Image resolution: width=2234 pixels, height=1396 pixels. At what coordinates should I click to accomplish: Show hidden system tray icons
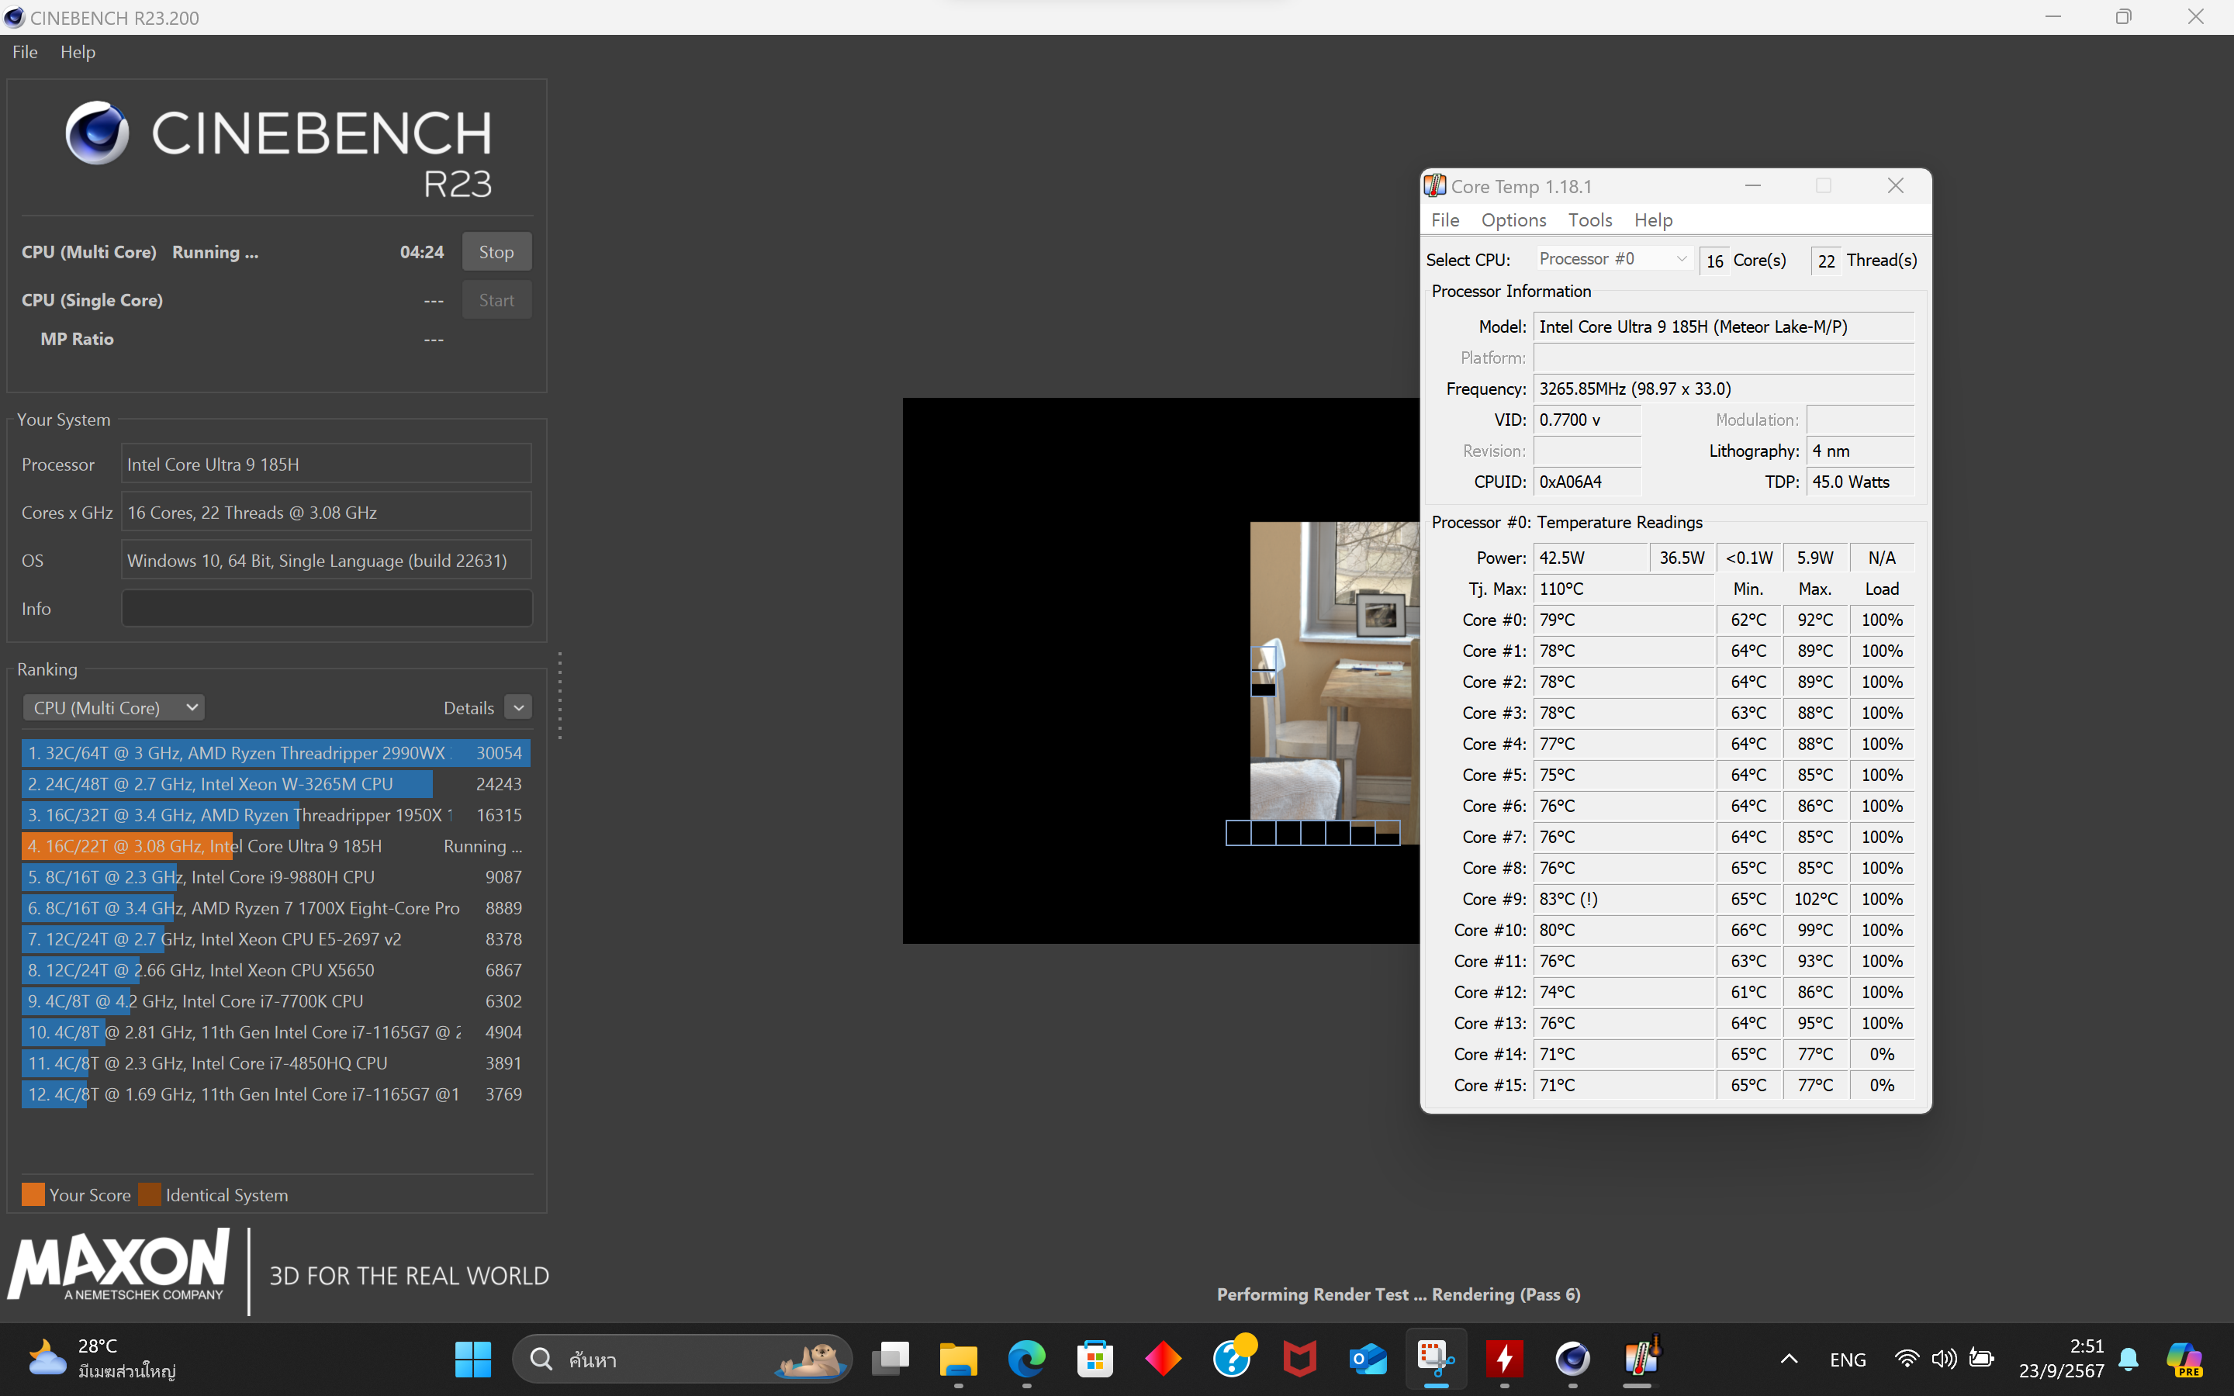coord(1789,1359)
